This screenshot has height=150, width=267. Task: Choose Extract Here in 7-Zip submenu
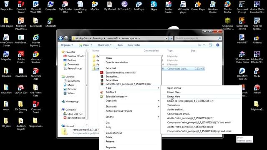(201, 97)
